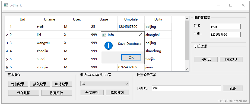Close the LyShark window

point(243,5)
